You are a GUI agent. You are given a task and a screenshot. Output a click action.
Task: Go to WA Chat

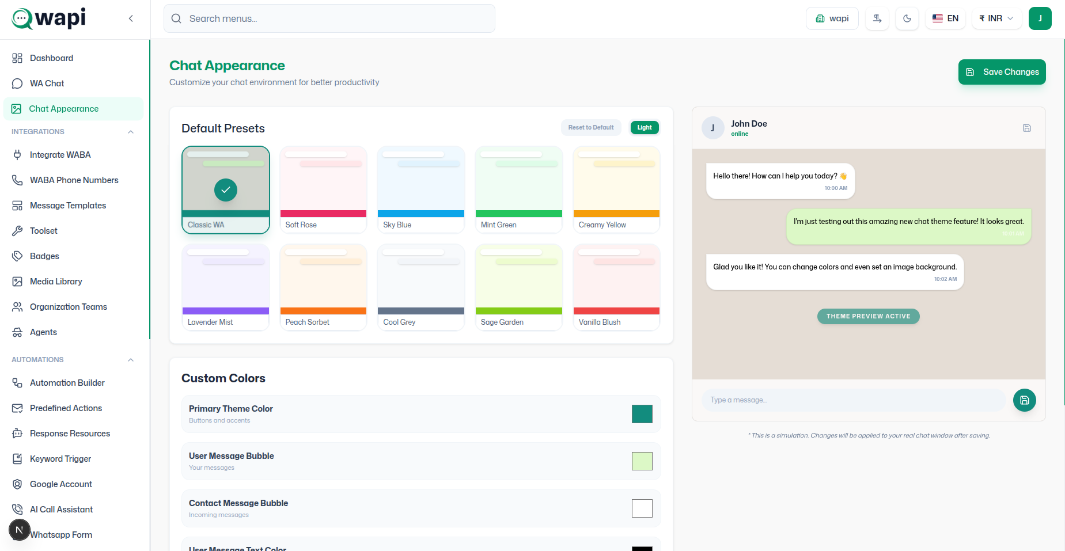(x=74, y=83)
